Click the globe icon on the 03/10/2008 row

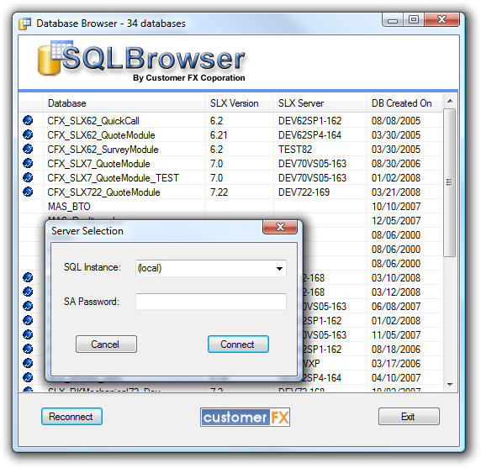point(28,277)
